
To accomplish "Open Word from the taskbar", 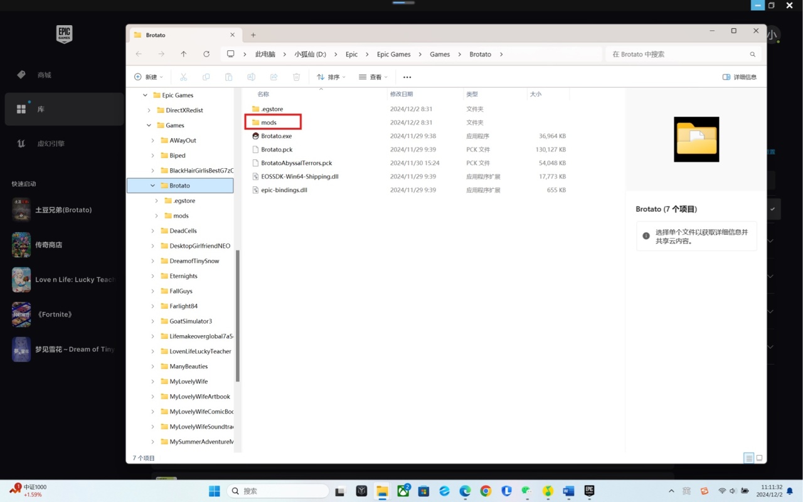I will 568,491.
